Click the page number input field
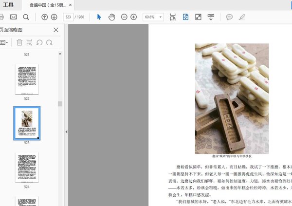 [67, 17]
